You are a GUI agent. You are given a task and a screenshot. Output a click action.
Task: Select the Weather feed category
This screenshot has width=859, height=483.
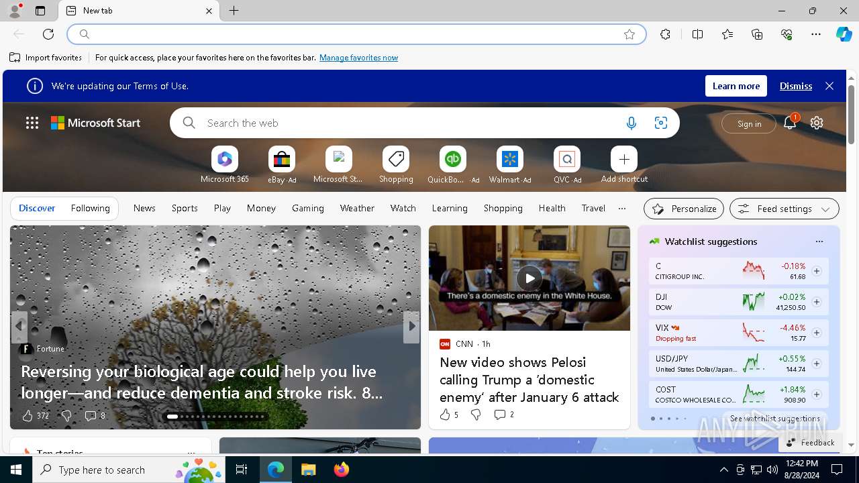point(357,208)
